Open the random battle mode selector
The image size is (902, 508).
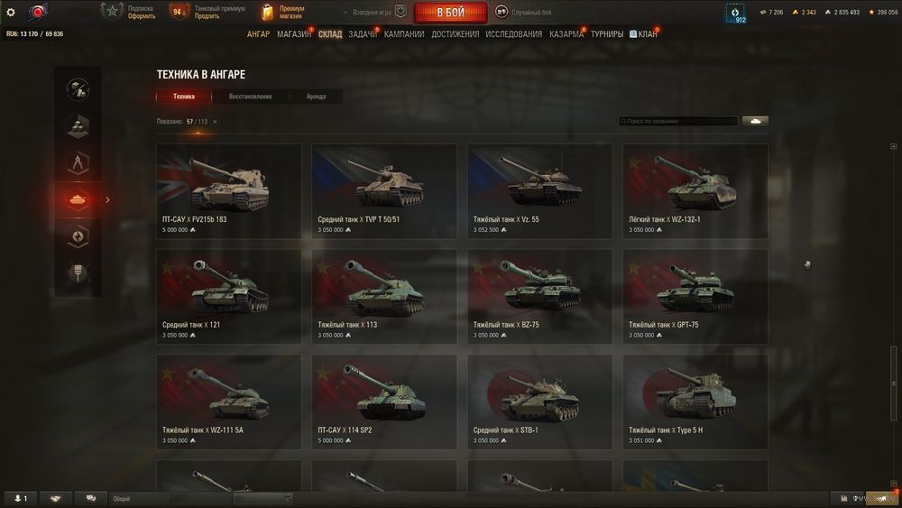tap(523, 12)
